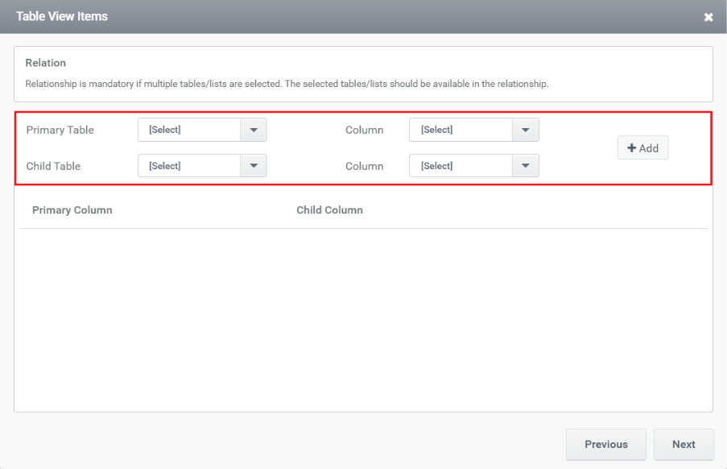Viewport: 727px width, 469px height.
Task: Click the Relation section heading
Action: pos(45,63)
